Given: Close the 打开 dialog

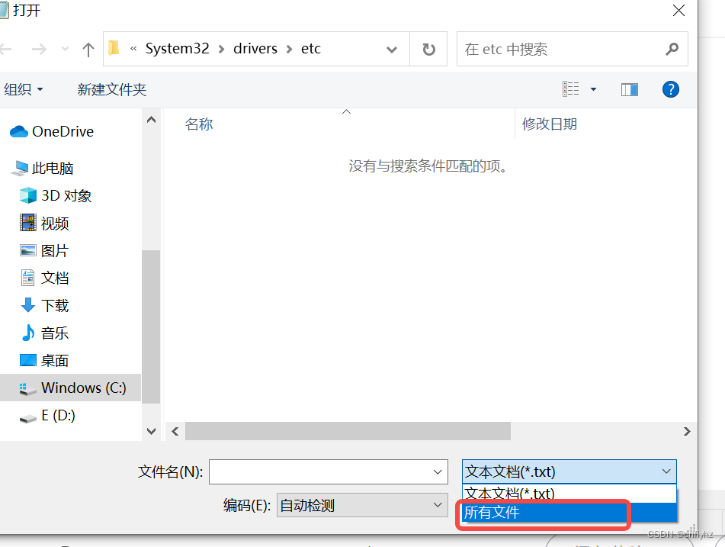Looking at the screenshot, I should [678, 10].
